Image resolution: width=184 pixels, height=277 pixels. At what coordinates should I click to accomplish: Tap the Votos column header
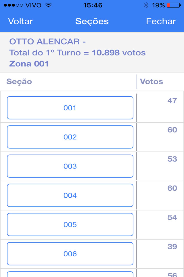click(152, 82)
